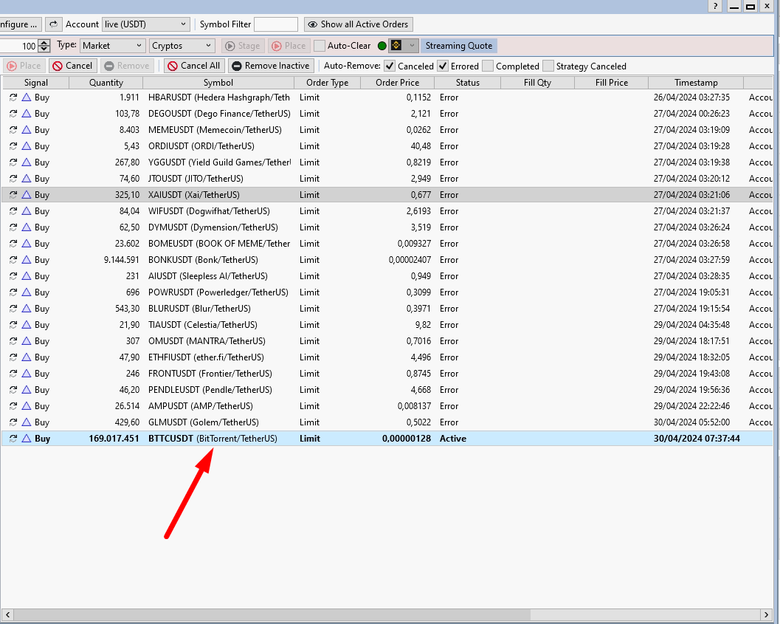The height and width of the screenshot is (624, 780).
Task: Click the refresh icon on the MEMEUSDT row
Action: (x=13, y=130)
